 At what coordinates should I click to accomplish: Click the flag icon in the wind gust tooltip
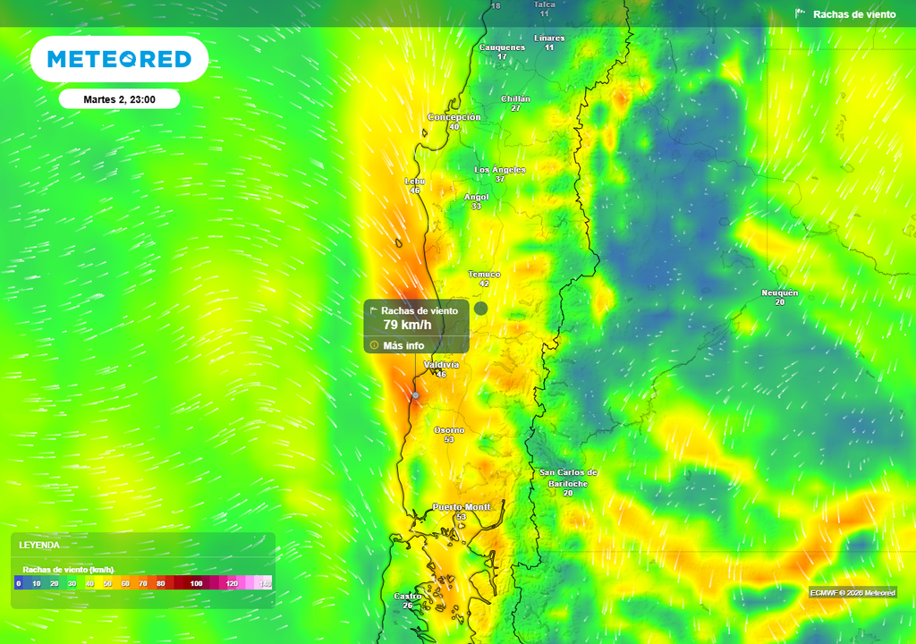(374, 310)
